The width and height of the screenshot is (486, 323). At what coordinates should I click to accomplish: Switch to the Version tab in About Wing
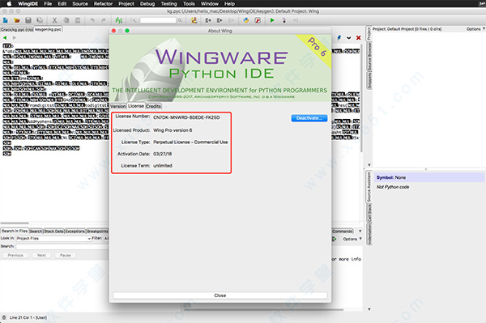click(x=118, y=106)
